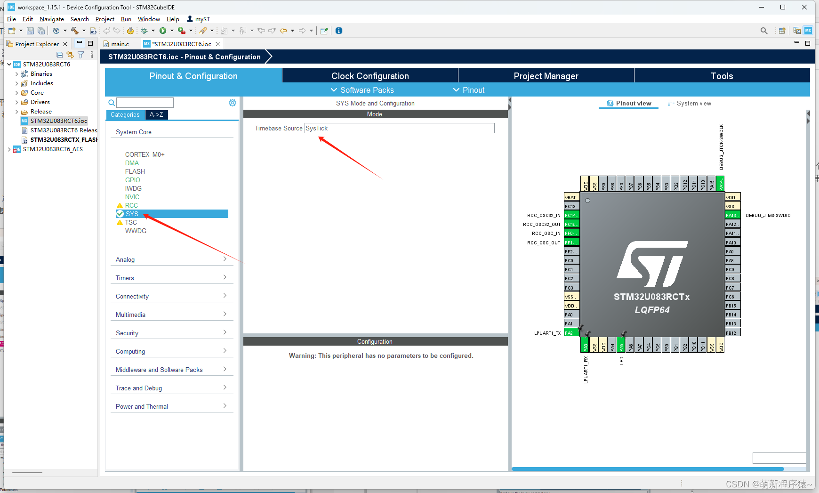Viewport: 819px width, 493px height.
Task: Open search using the magnifier icon
Action: (x=764, y=30)
